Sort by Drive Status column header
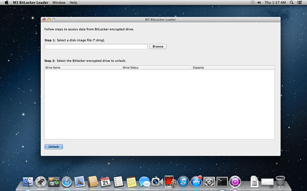The image size is (307, 191). 157,68
